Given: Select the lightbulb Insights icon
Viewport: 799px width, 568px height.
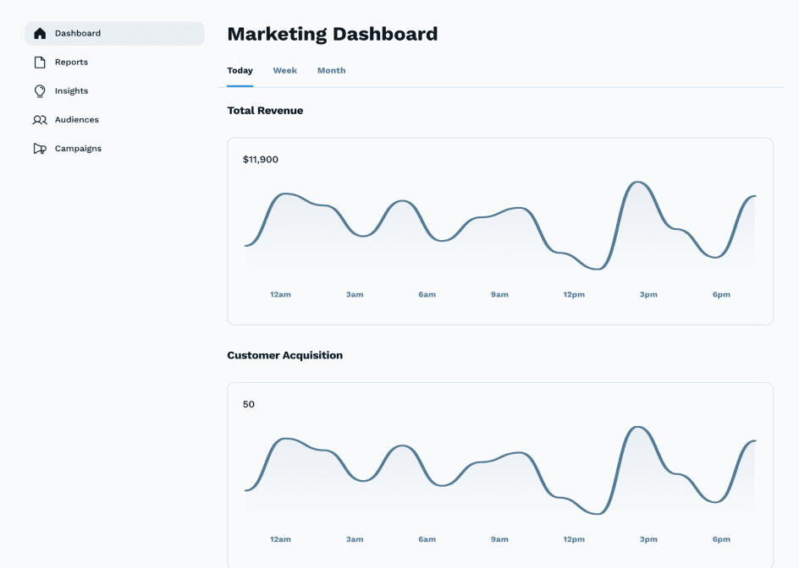Looking at the screenshot, I should pyautogui.click(x=40, y=91).
